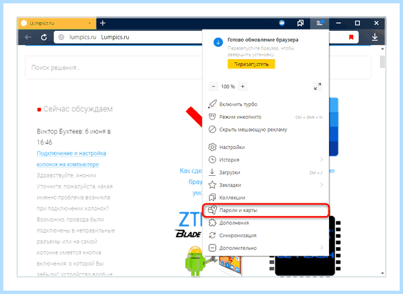The width and height of the screenshot is (403, 294).
Task: Open Дополнения from the menu
Action: click(265, 223)
